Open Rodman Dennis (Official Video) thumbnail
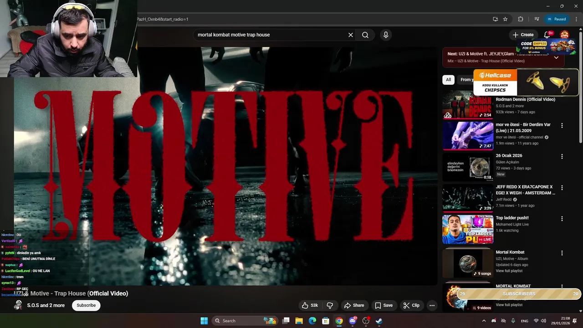 [468, 105]
